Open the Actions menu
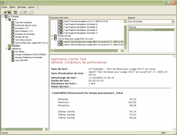The height and width of the screenshot is (135, 177). tap(31, 7)
